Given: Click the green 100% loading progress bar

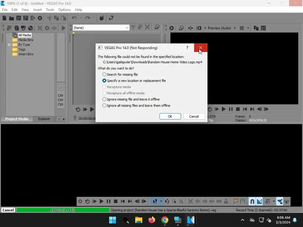Looking at the screenshot, I should click(x=63, y=210).
